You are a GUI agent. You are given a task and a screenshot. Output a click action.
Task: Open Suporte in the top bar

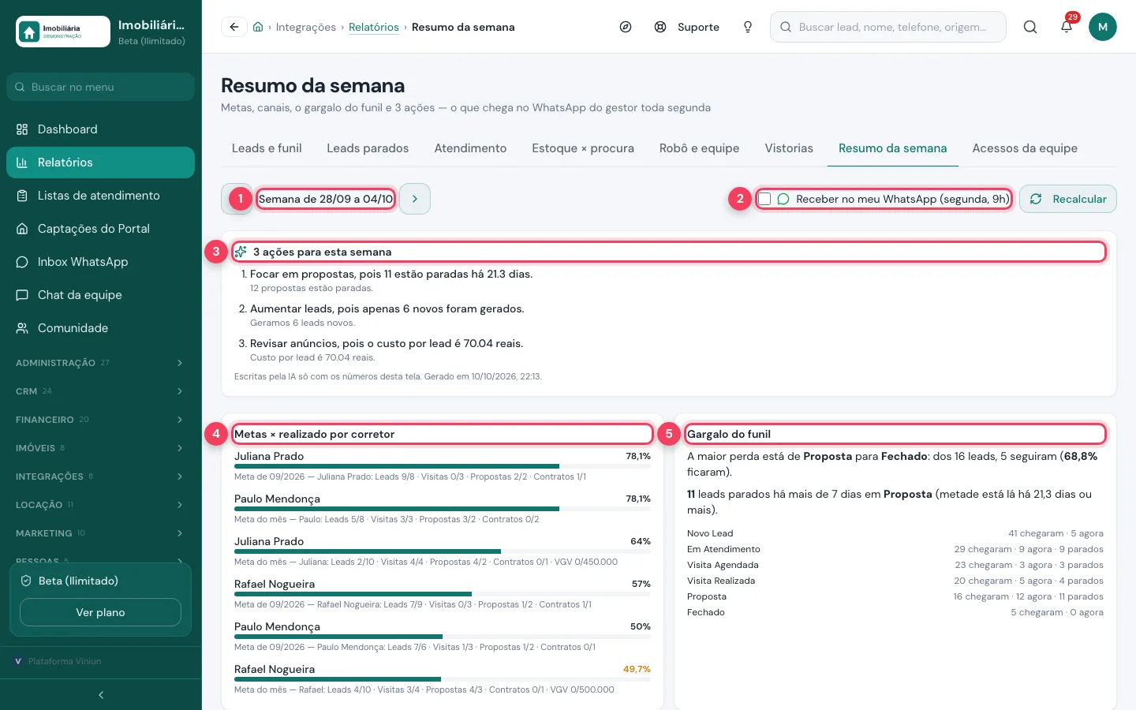687,27
